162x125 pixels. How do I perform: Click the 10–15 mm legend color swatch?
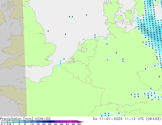click(34, 122)
